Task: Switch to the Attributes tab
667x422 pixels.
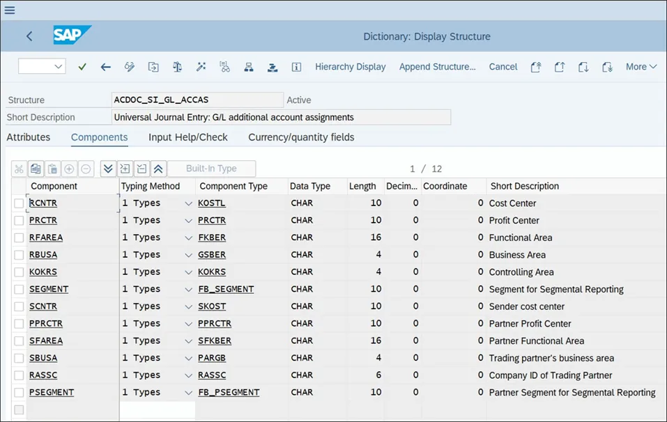Action: pyautogui.click(x=29, y=137)
